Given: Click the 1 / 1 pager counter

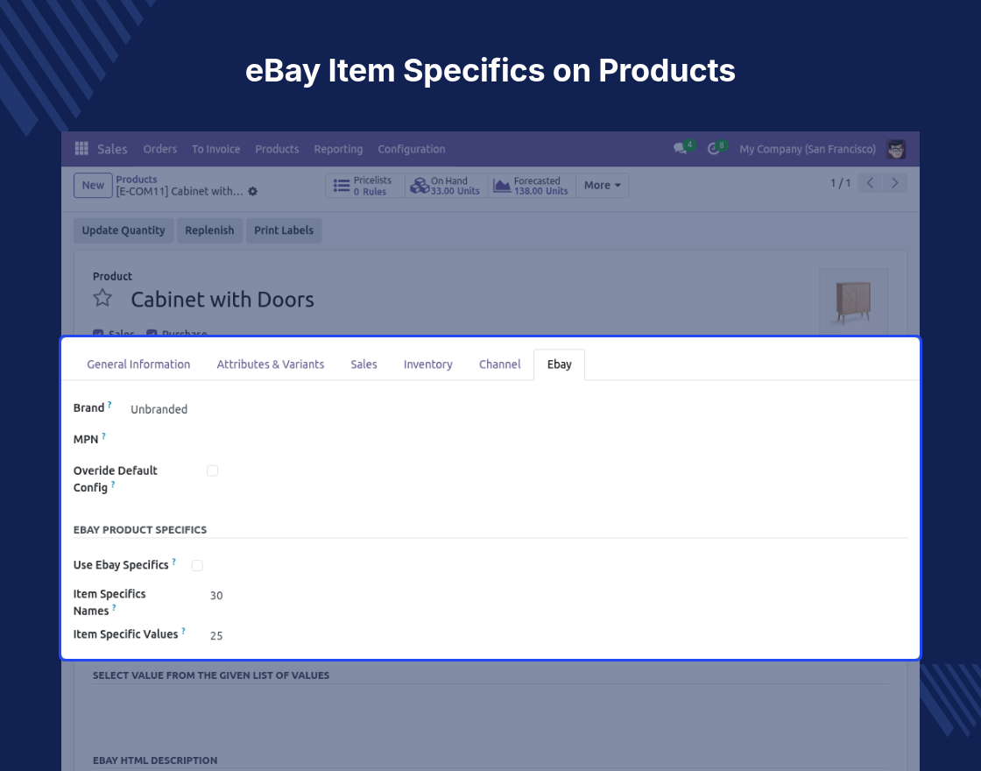Looking at the screenshot, I should click(840, 183).
